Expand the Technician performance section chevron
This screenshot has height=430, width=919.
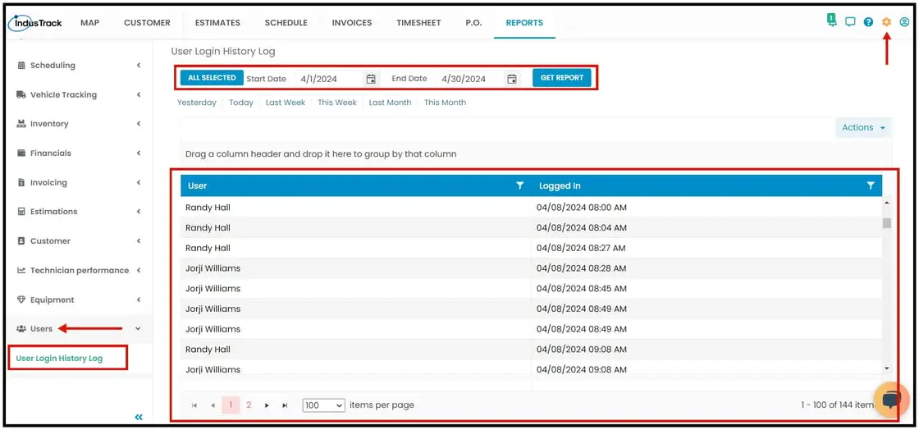click(x=139, y=270)
